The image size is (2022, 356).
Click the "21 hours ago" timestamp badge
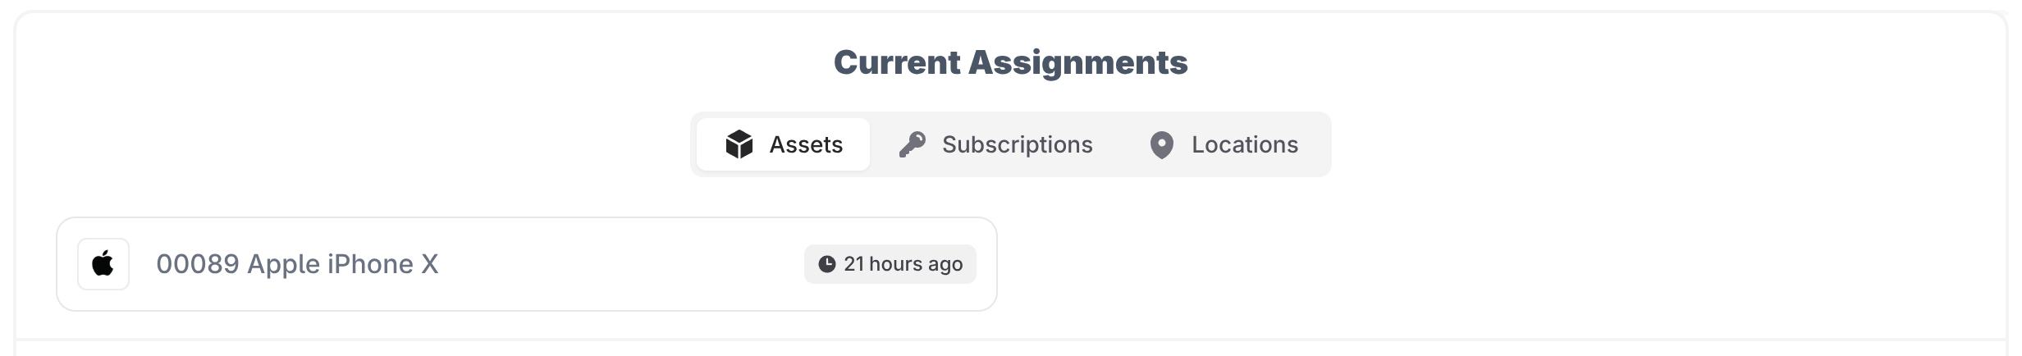click(x=890, y=264)
